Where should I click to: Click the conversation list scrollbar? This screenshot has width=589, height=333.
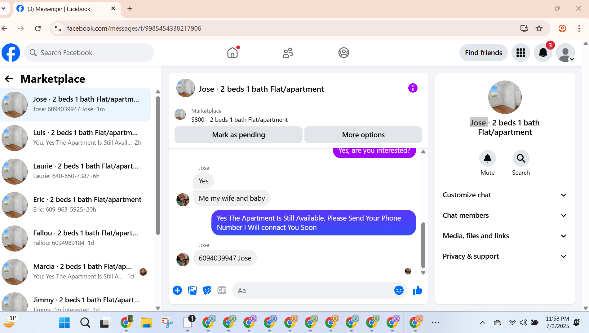[158, 166]
